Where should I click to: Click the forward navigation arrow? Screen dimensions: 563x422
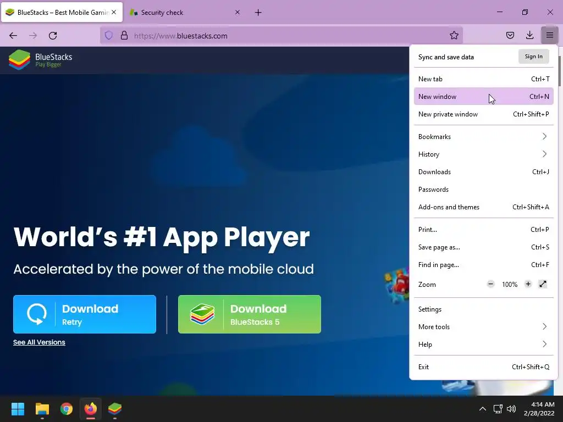(x=33, y=36)
